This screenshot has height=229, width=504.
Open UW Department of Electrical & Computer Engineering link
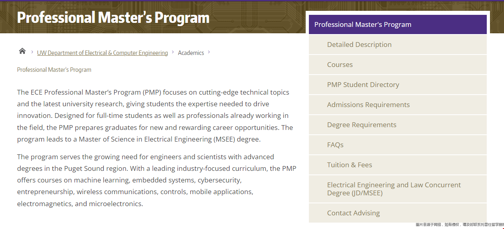(103, 53)
